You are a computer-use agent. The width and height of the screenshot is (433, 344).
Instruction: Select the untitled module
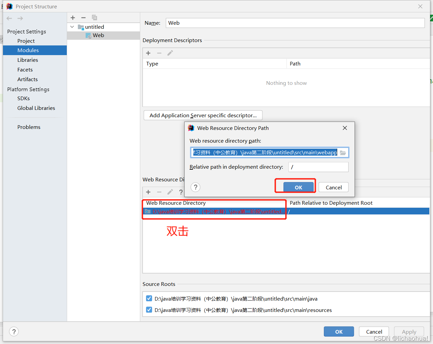94,27
